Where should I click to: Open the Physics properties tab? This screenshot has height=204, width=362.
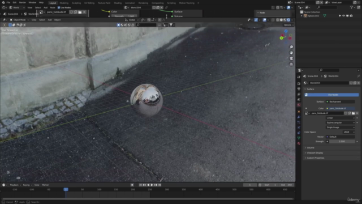299,127
